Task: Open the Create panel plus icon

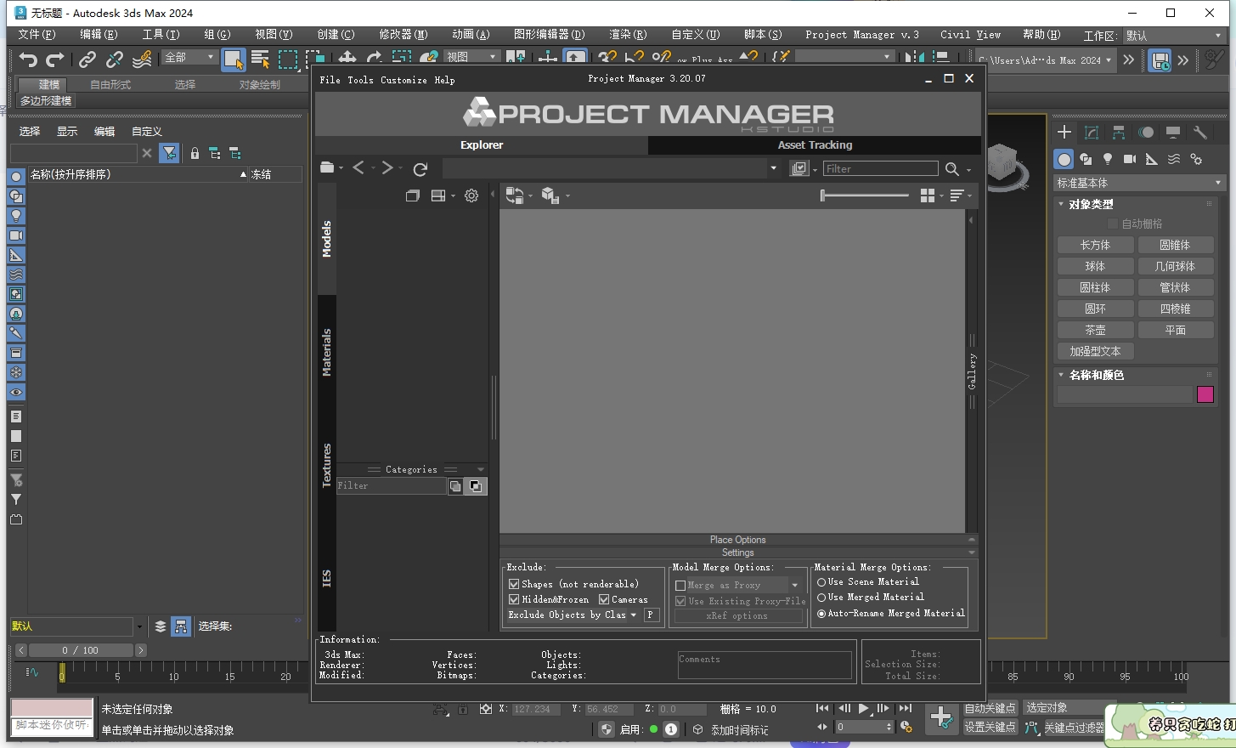Action: [1064, 132]
